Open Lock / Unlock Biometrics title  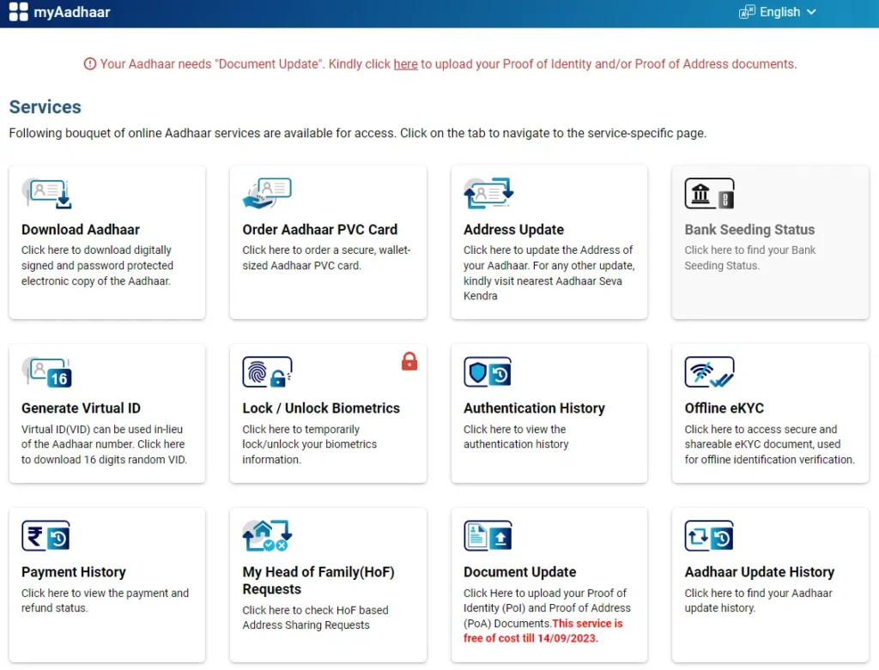coord(321,408)
